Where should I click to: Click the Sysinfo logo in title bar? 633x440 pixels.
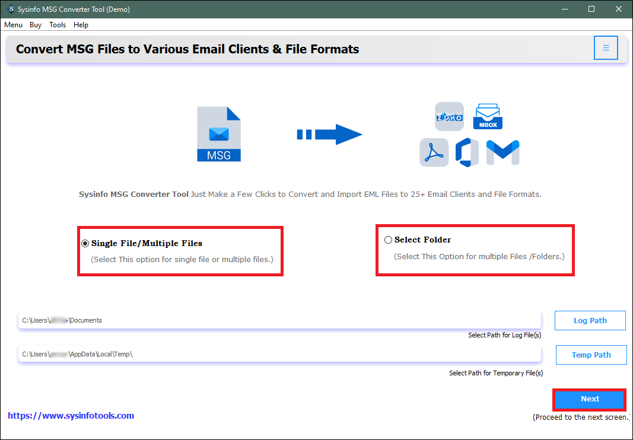11,9
